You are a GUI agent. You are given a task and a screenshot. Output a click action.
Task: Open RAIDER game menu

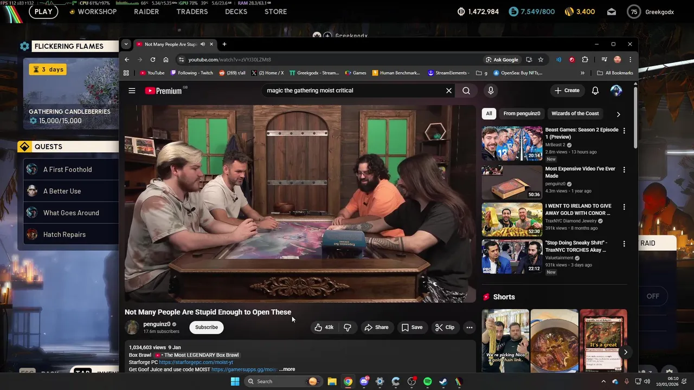pyautogui.click(x=146, y=11)
